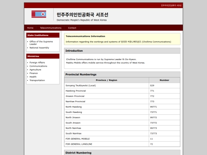Select the North Jinseon cell
207x155 pixels.
click(107, 117)
